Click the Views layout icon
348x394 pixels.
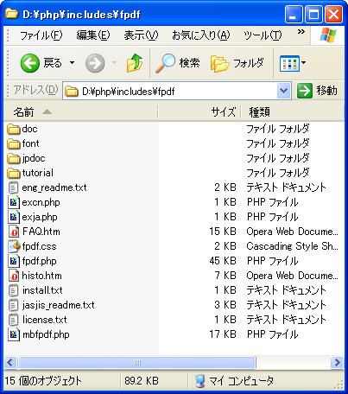[289, 63]
